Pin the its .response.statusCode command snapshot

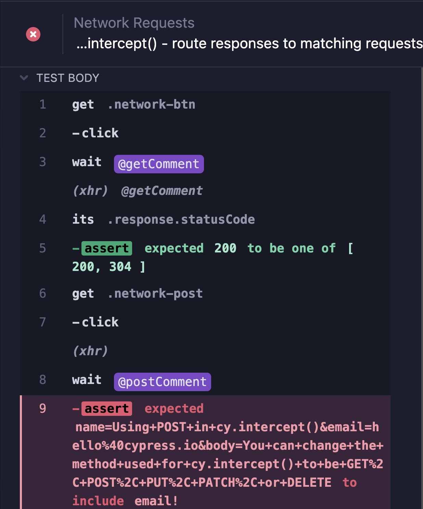click(163, 219)
